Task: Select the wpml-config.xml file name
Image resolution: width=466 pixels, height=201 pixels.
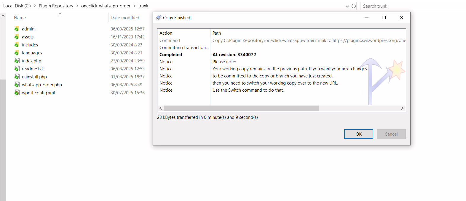Action: [39, 93]
